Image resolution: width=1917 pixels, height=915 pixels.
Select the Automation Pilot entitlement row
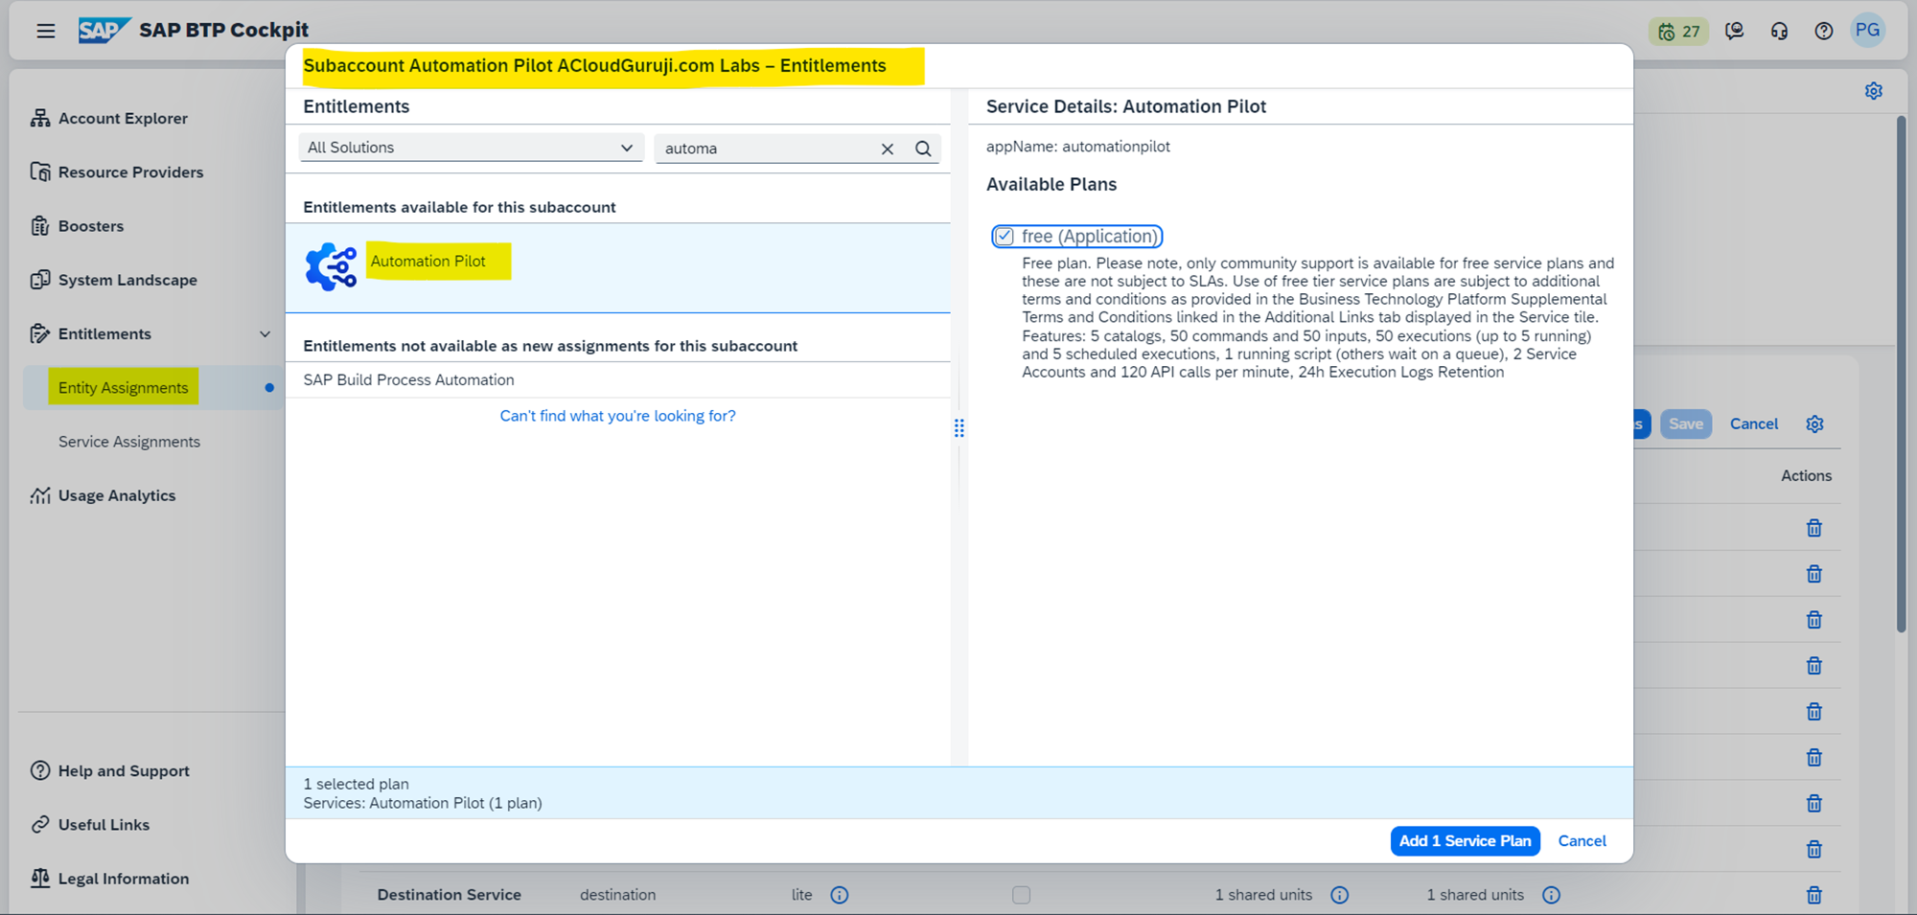617,267
